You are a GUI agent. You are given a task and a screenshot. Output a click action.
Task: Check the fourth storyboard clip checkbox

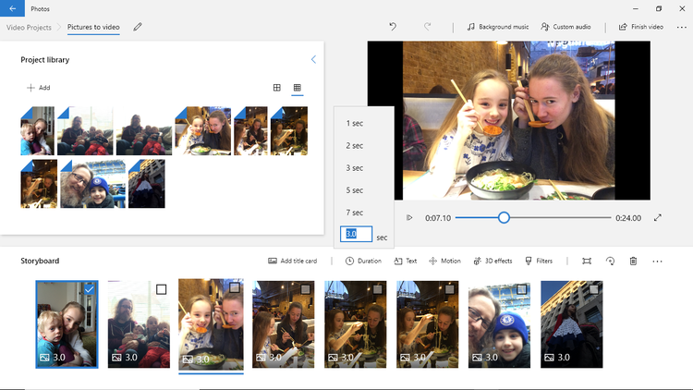click(x=306, y=289)
